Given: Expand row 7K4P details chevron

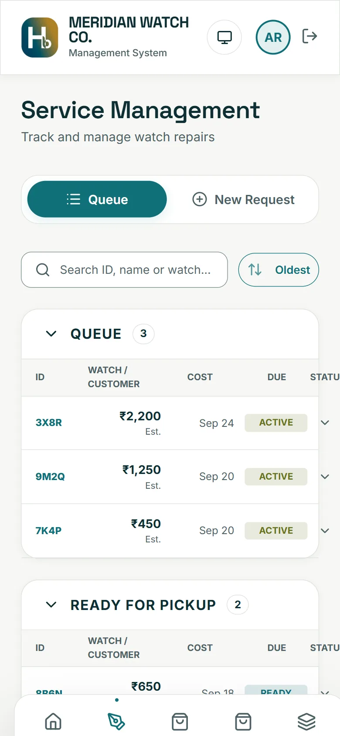Looking at the screenshot, I should (x=325, y=531).
